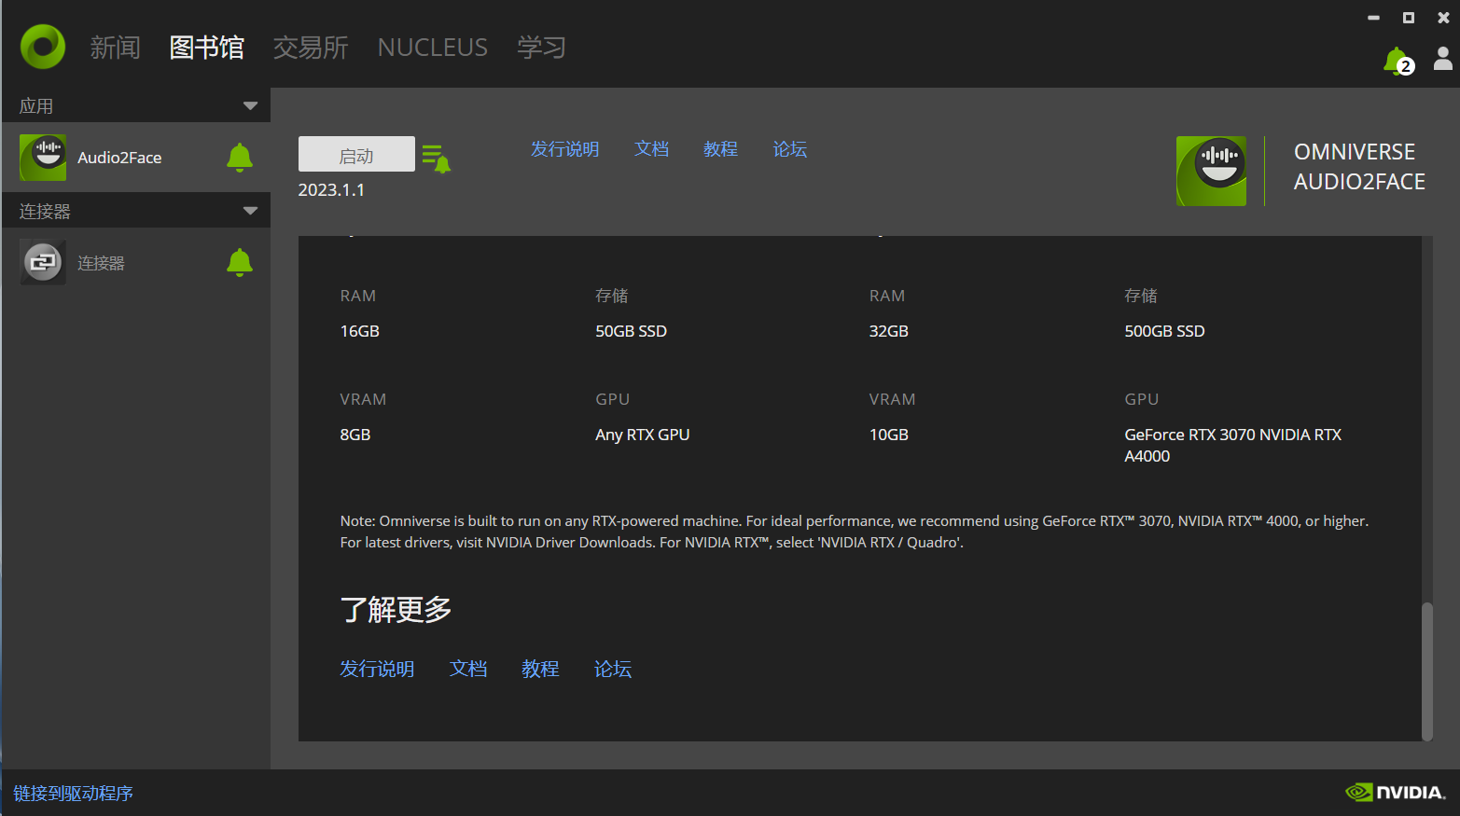1460x816 pixels.
Task: Click the Any RTX GPU value
Action: click(x=643, y=435)
